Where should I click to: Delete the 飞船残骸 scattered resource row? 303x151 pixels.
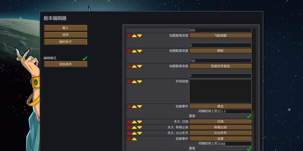[x=129, y=36]
